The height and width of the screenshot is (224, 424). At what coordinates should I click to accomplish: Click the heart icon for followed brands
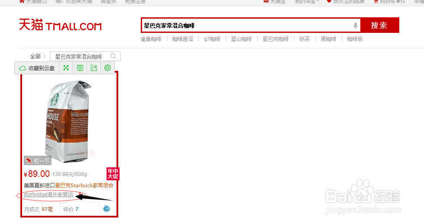click(x=329, y=1)
